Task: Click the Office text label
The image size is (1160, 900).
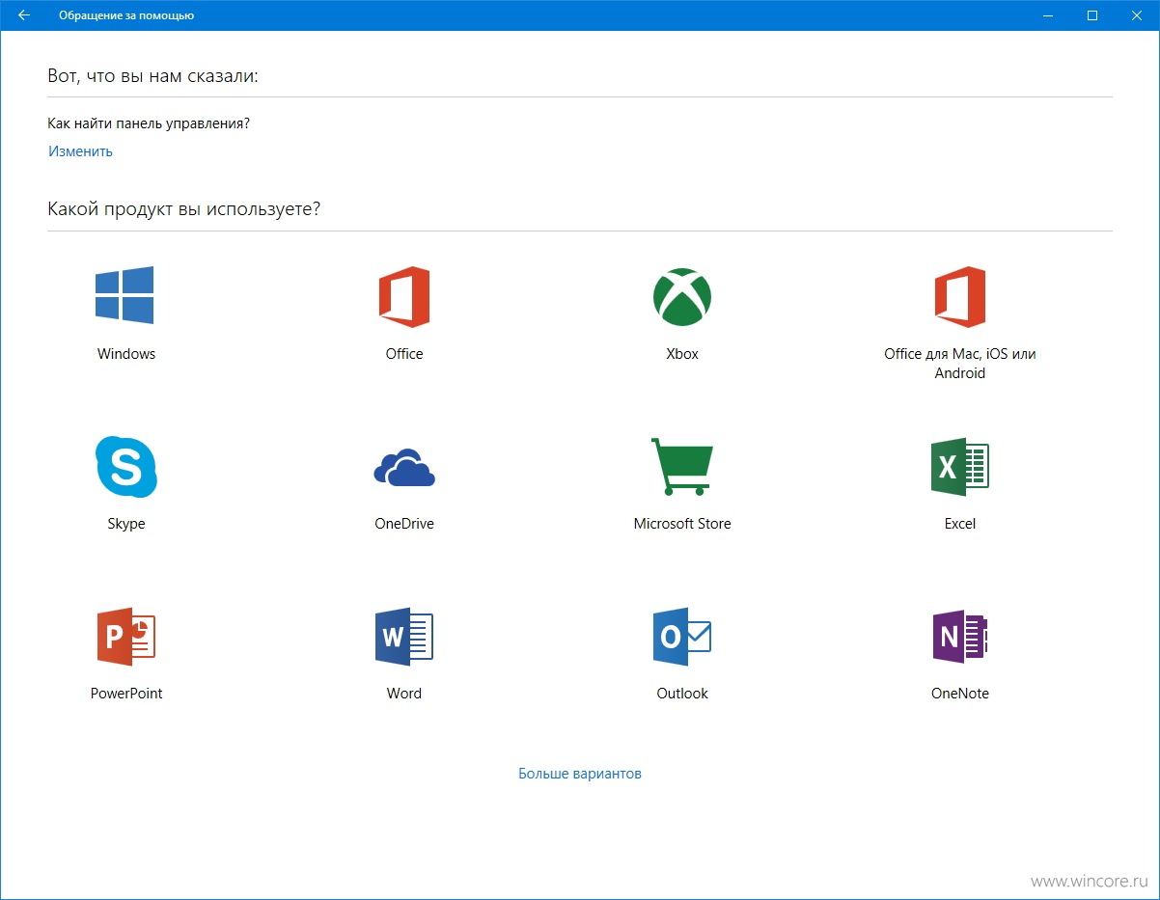Action: pos(404,354)
